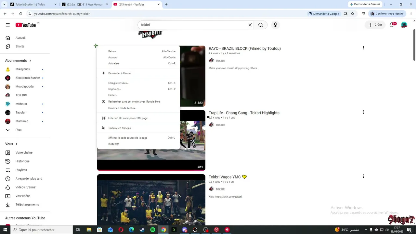This screenshot has width=416, height=234.
Task: Select Imprimer... from the context menu
Action: 138,89
